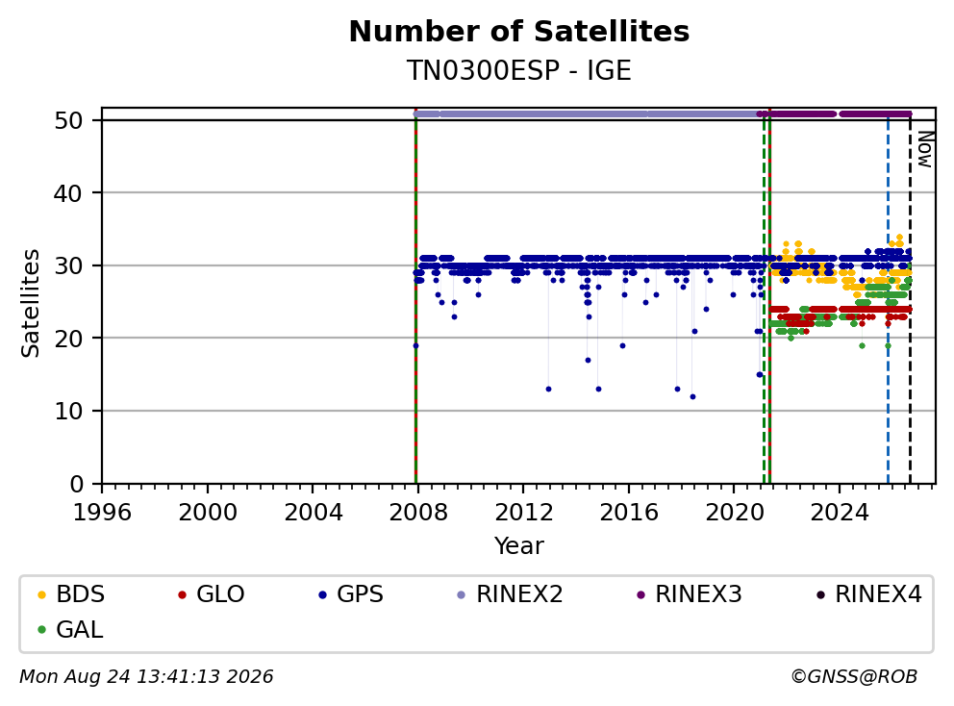Click the Now marker label
The width and height of the screenshot is (954, 706).
(925, 149)
